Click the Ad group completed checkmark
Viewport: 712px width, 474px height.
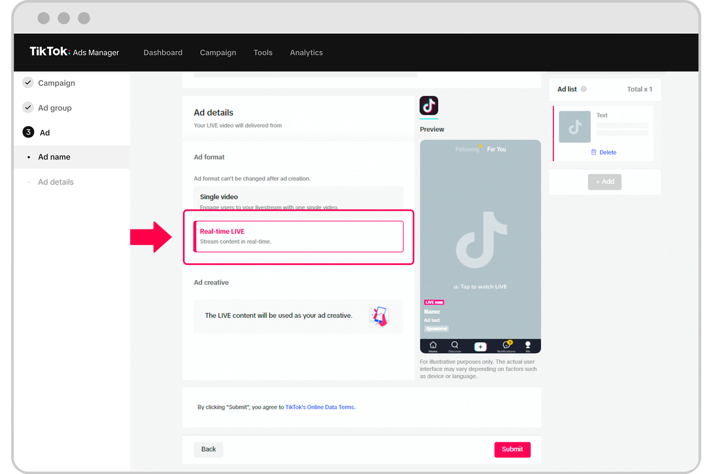point(27,107)
